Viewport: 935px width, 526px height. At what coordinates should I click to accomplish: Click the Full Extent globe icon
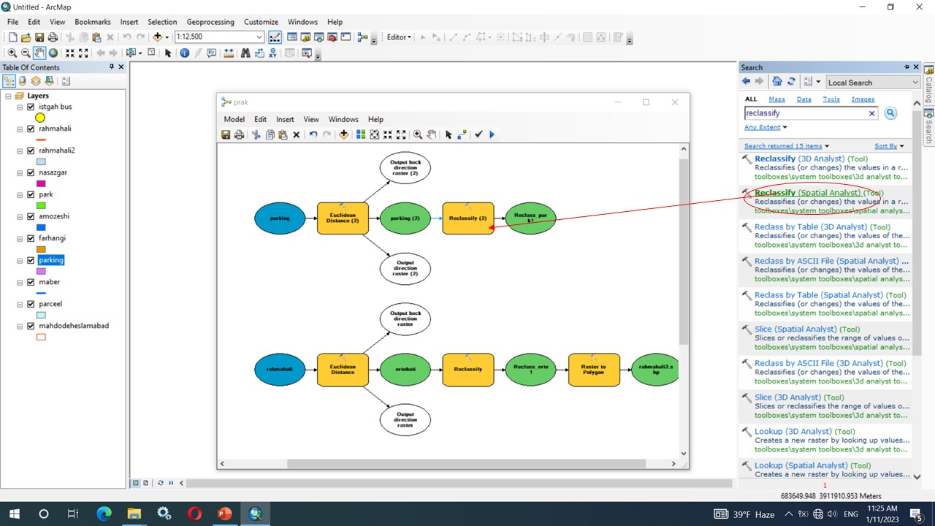coord(53,53)
